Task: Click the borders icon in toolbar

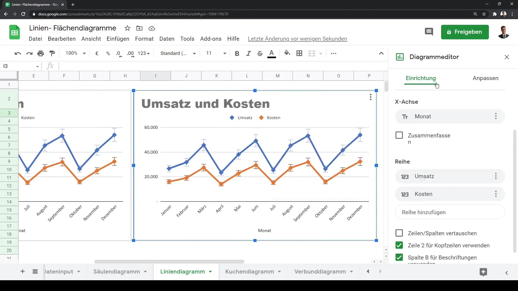Action: click(x=299, y=53)
